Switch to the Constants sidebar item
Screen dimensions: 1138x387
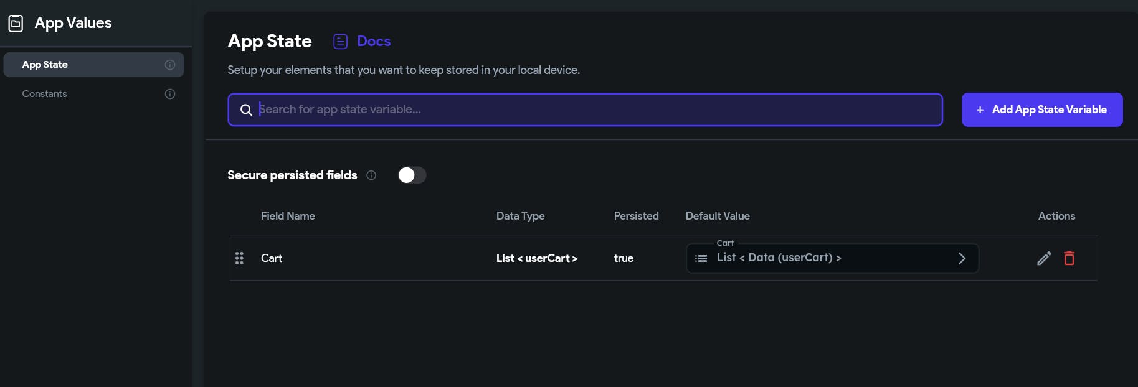tap(45, 94)
